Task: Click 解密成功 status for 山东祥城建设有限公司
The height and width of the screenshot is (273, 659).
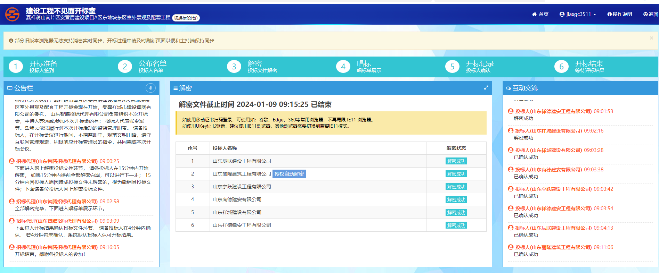Action: coord(456,212)
